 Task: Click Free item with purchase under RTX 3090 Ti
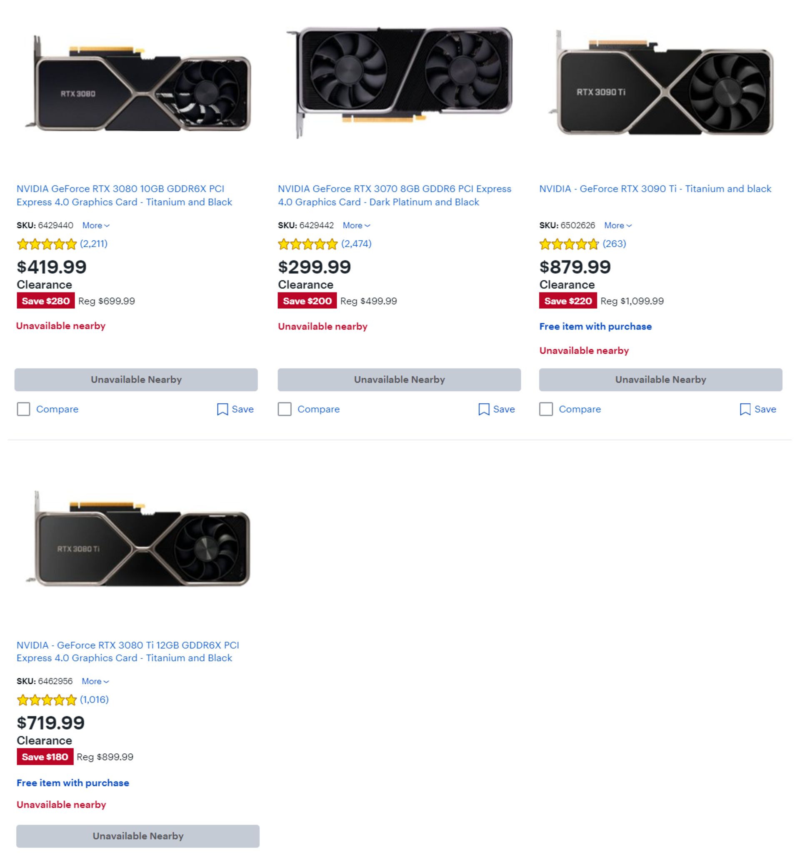coord(595,326)
